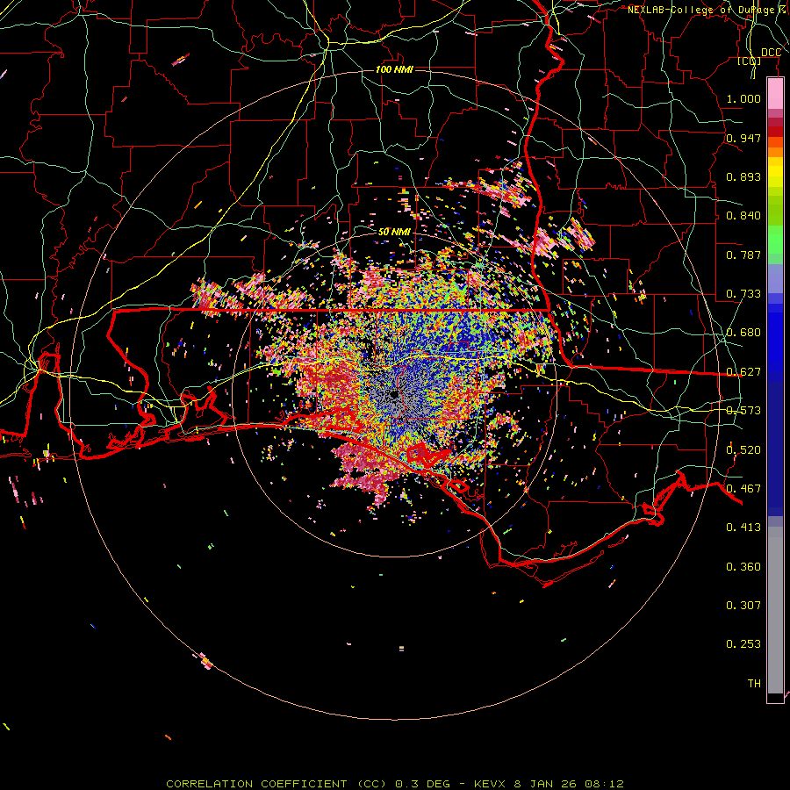The height and width of the screenshot is (790, 790).
Task: Click the KEVX radar site center dot
Action: 396,394
